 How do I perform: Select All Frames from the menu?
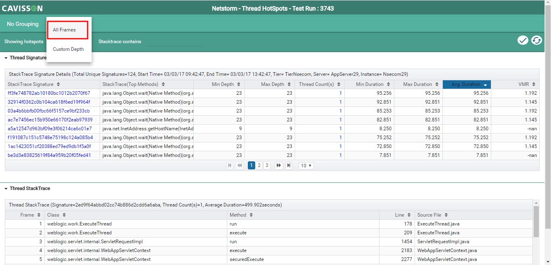(68, 30)
